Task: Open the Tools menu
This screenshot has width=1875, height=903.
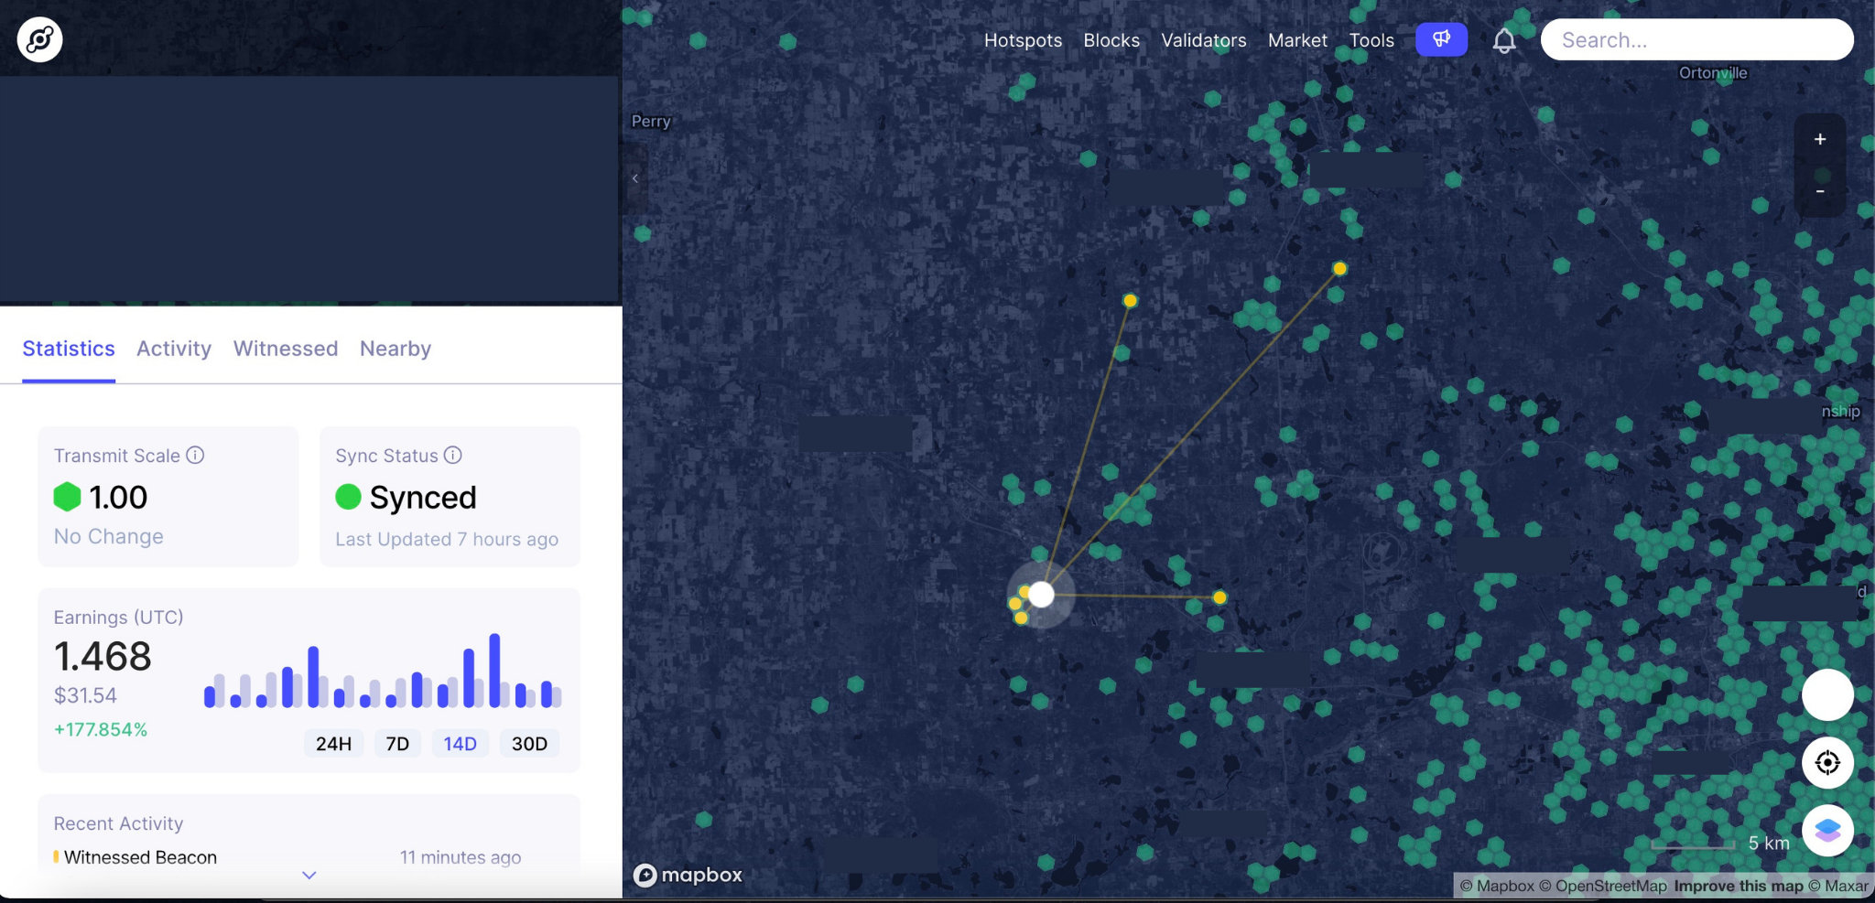Action: pos(1371,40)
